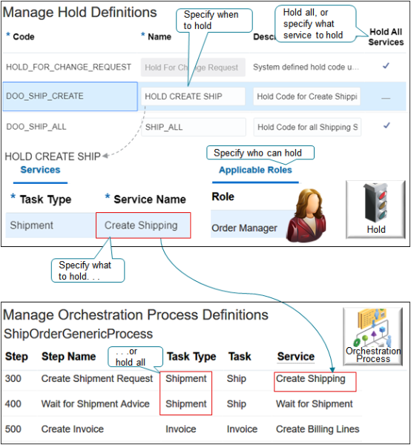The height and width of the screenshot is (445, 411).
Task: Toggle Hold All Services for DOO_SHIP_CREATE row
Action: coord(386,98)
